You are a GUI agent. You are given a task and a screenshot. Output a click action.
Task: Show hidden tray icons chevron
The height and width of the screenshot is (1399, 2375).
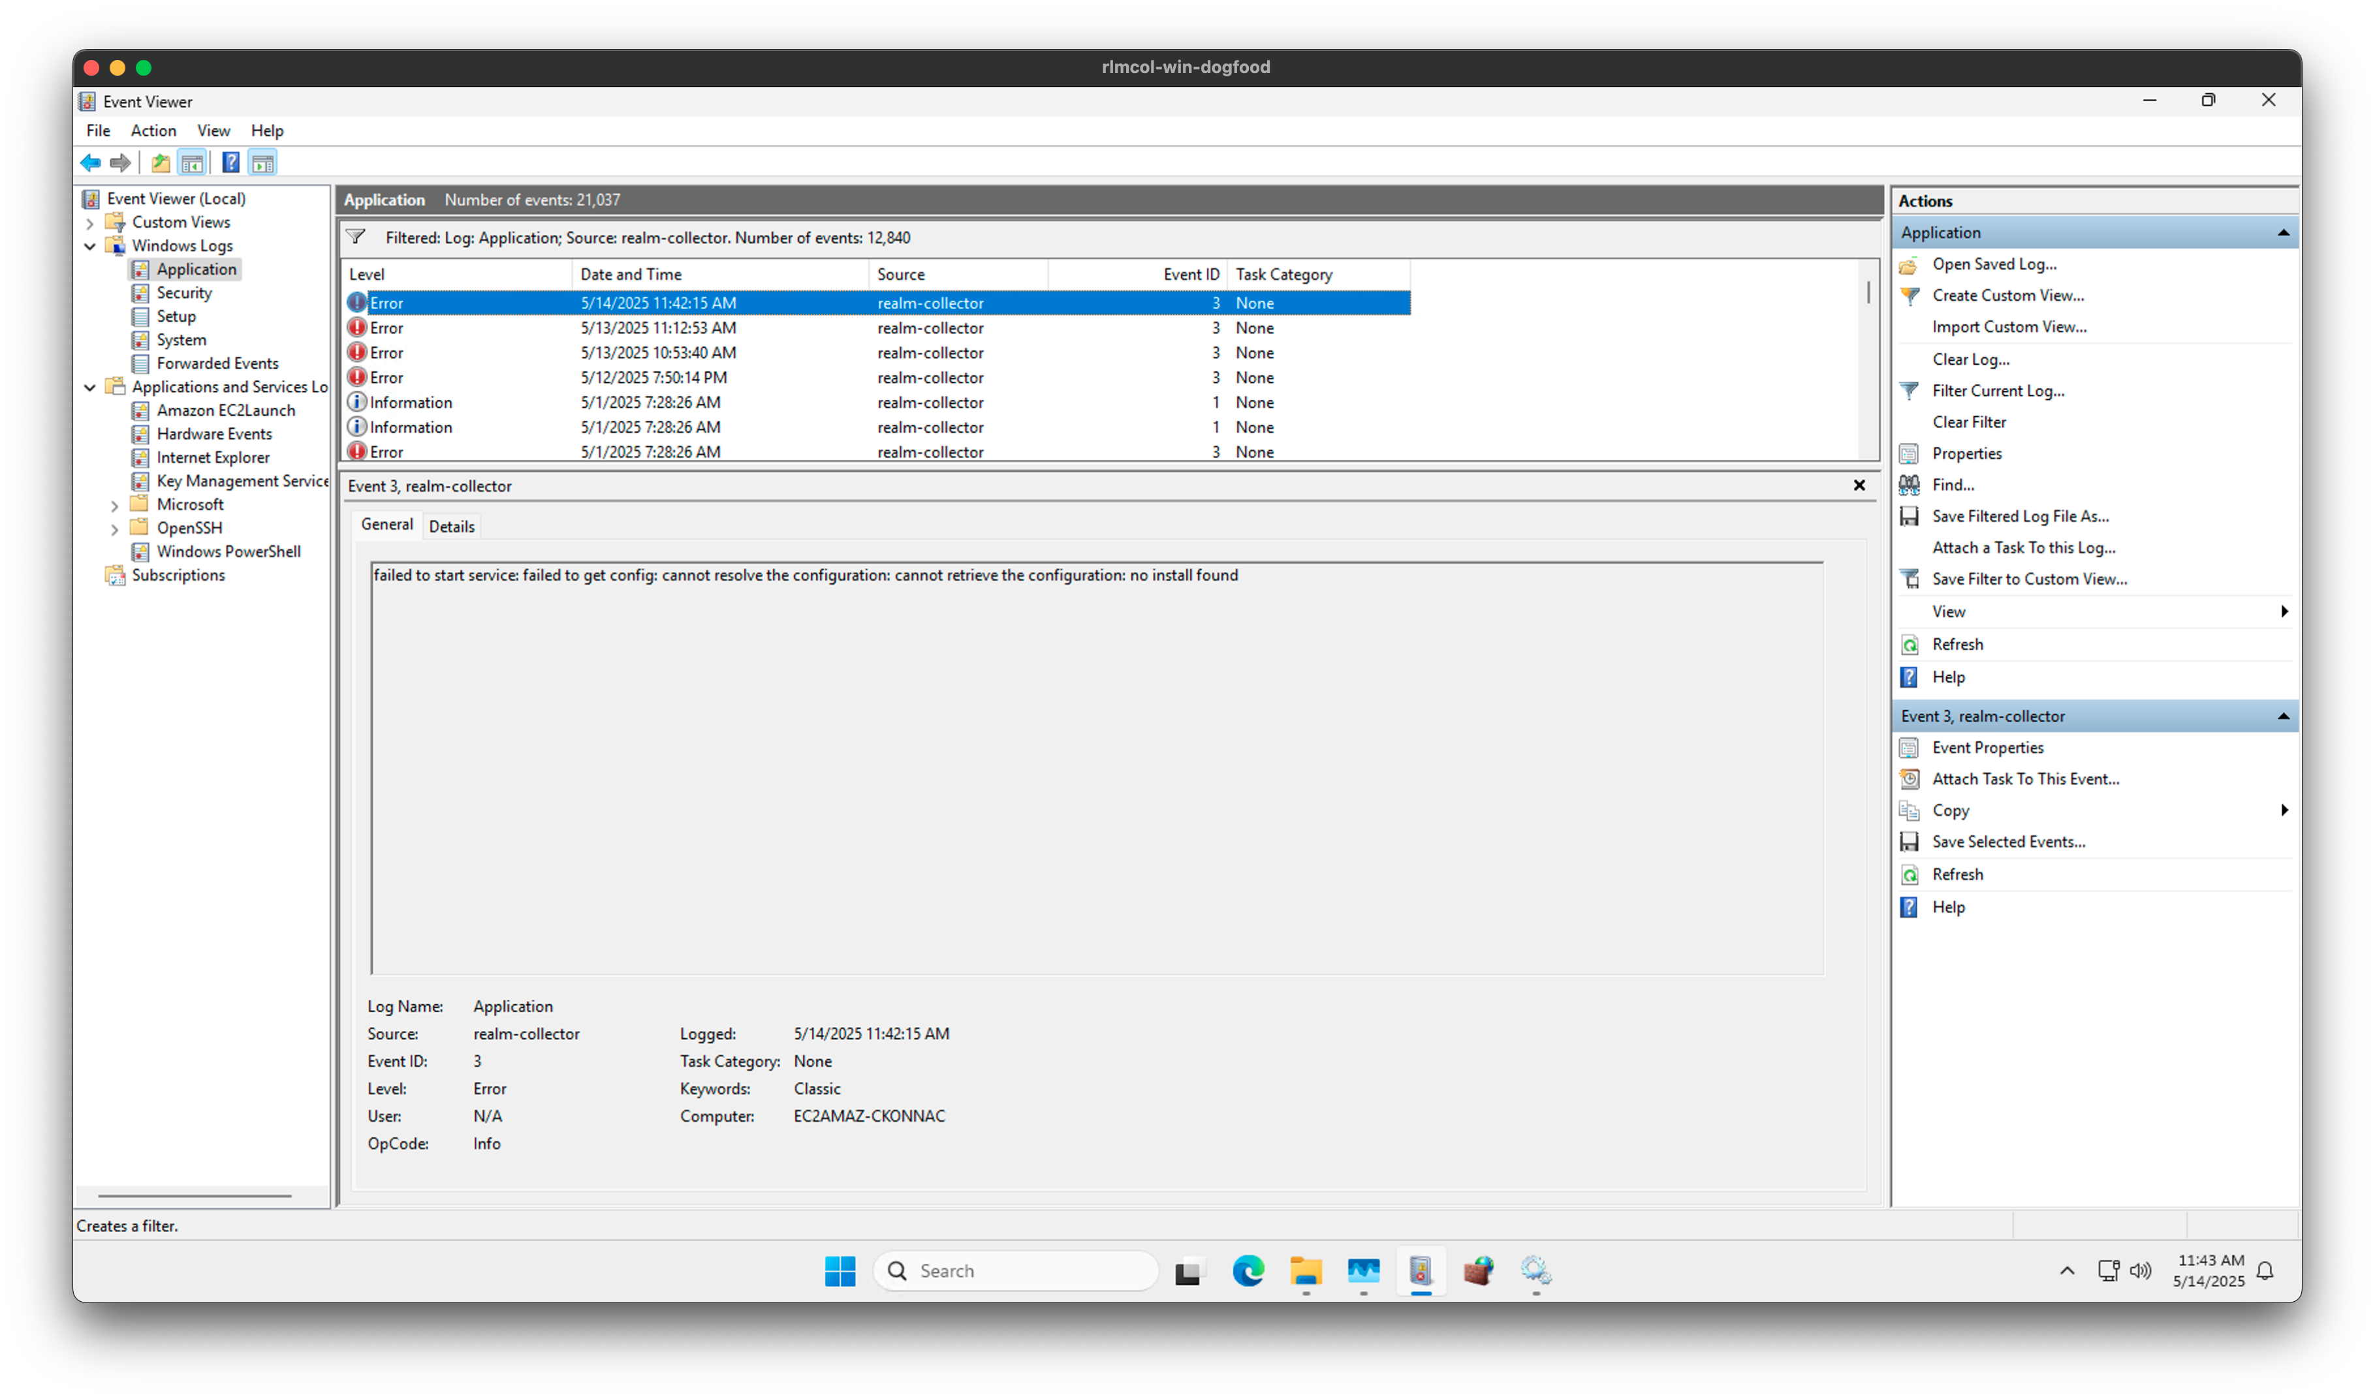(2067, 1271)
